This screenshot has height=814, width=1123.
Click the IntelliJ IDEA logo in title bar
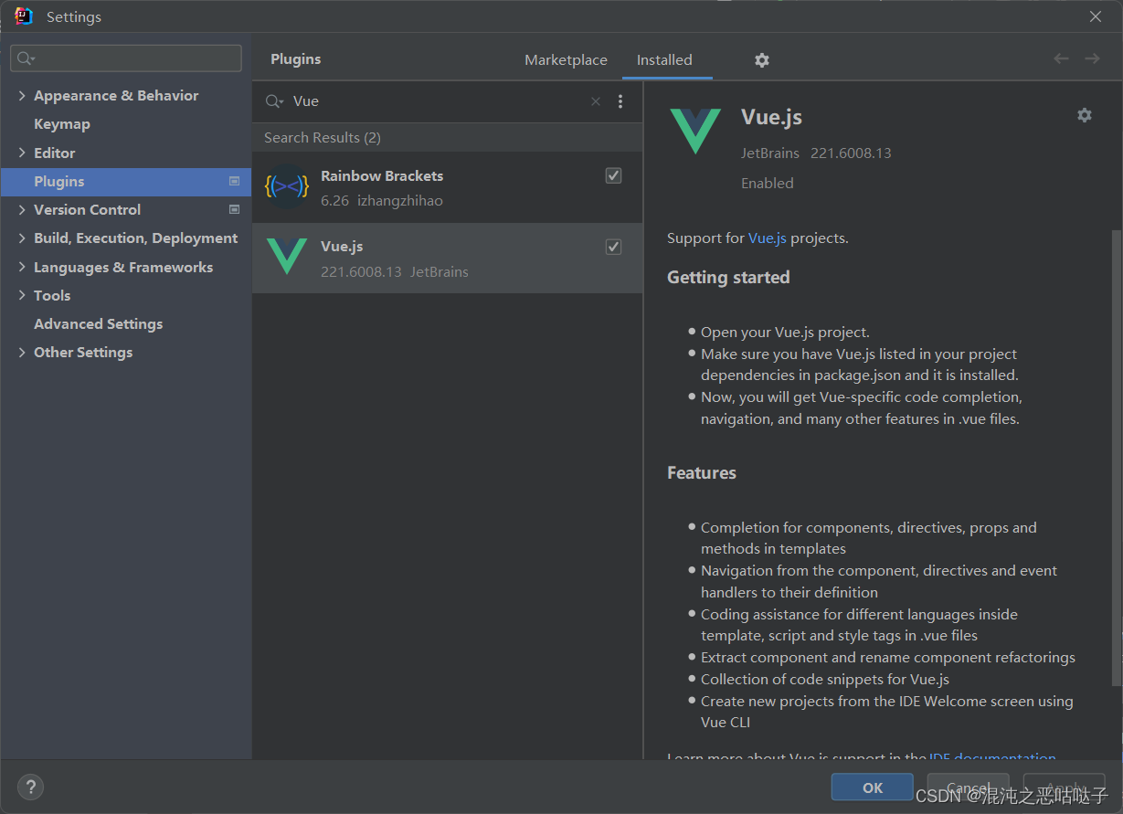point(24,16)
